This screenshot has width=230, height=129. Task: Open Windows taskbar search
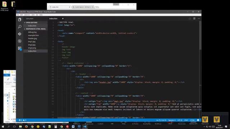click(9, 126)
